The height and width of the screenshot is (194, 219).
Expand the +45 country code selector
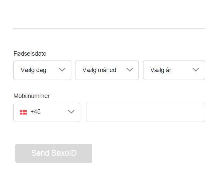(47, 112)
